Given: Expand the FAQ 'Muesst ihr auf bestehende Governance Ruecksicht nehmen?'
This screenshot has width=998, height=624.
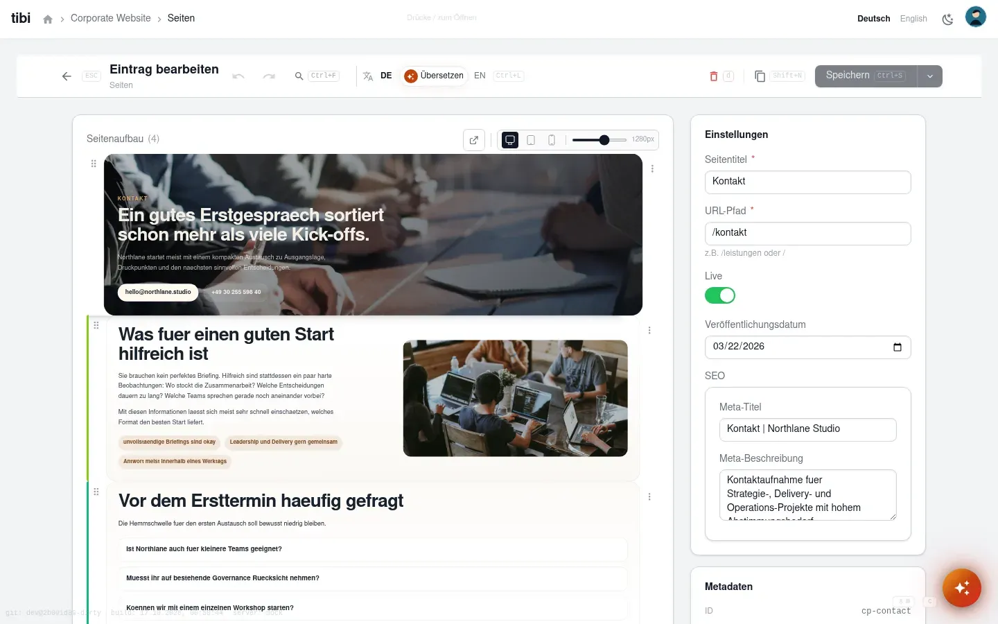Looking at the screenshot, I should tap(373, 578).
